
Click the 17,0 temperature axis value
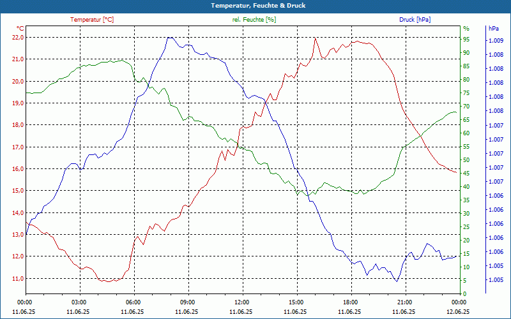(18, 147)
